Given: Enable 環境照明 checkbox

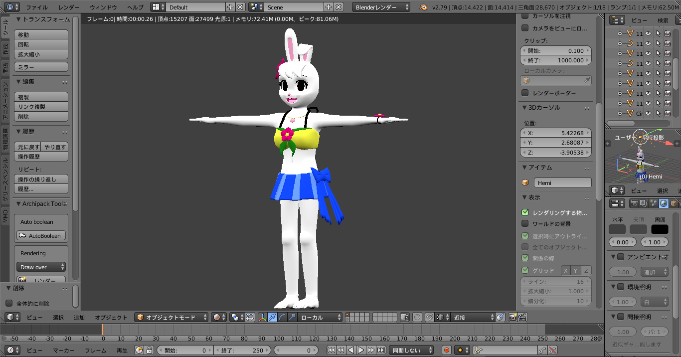Looking at the screenshot, I should coord(621,287).
